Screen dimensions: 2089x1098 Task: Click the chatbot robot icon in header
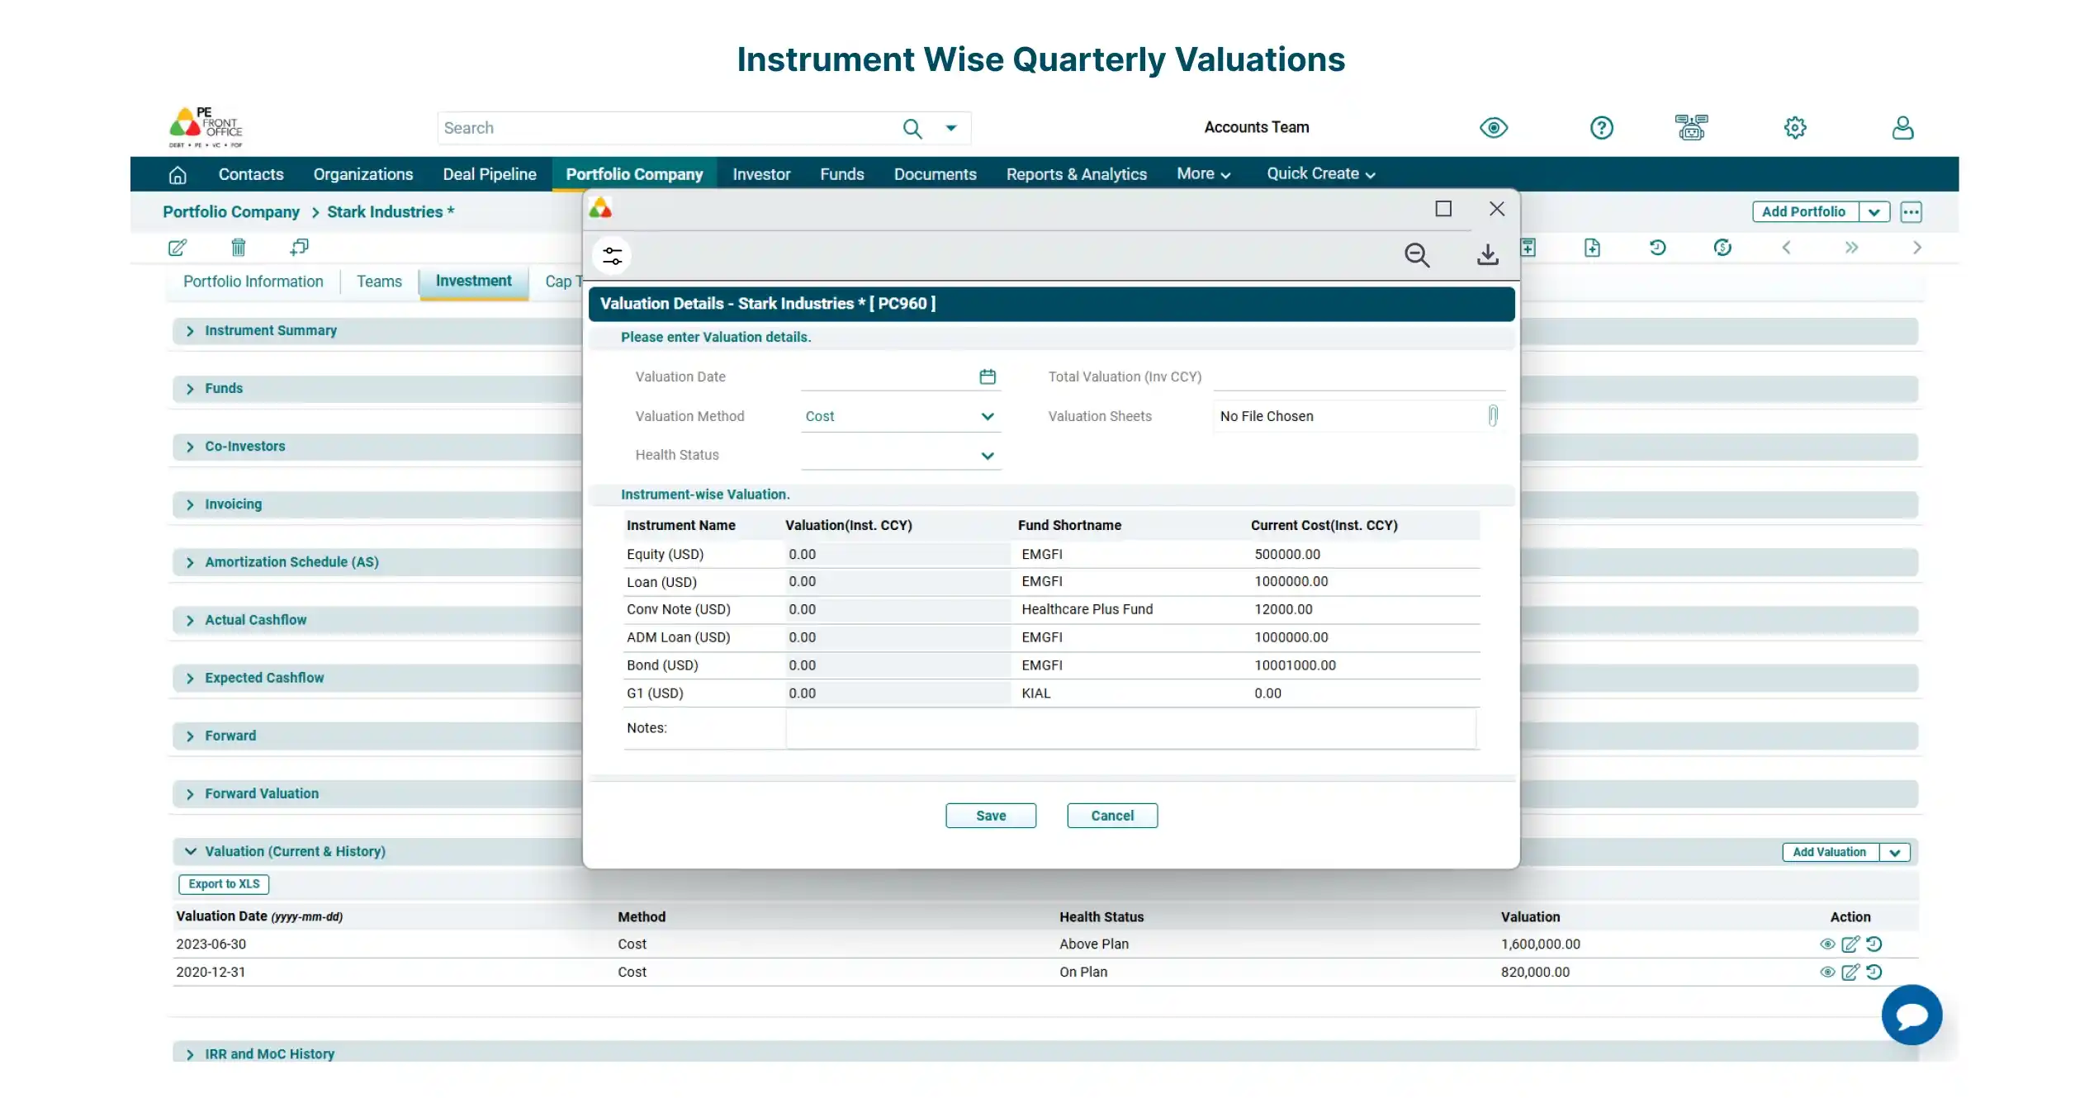[1691, 127]
